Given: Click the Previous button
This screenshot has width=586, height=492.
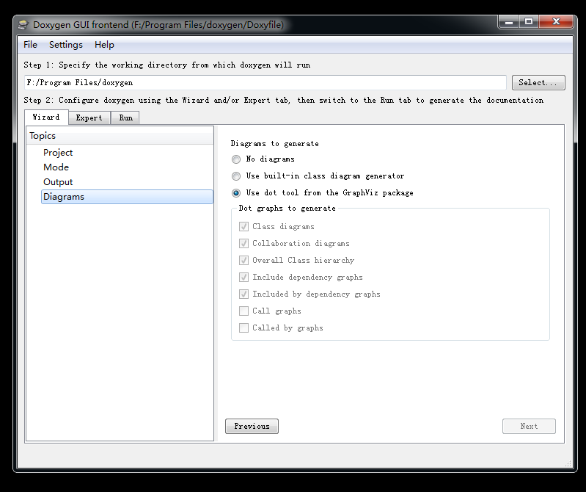Looking at the screenshot, I should (252, 426).
